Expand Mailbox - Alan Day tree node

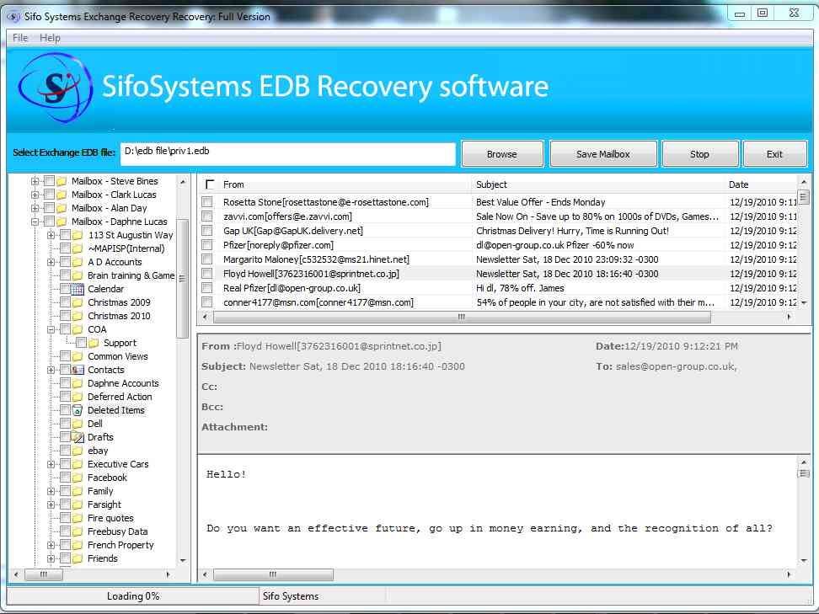pyautogui.click(x=35, y=208)
